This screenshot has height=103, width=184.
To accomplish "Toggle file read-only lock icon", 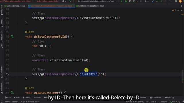I will [x=179, y=102].
